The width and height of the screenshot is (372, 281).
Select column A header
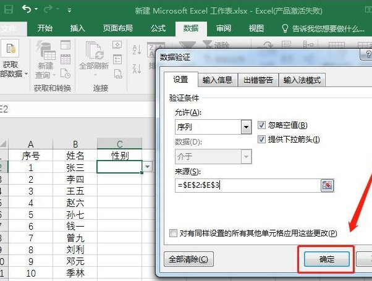point(31,144)
